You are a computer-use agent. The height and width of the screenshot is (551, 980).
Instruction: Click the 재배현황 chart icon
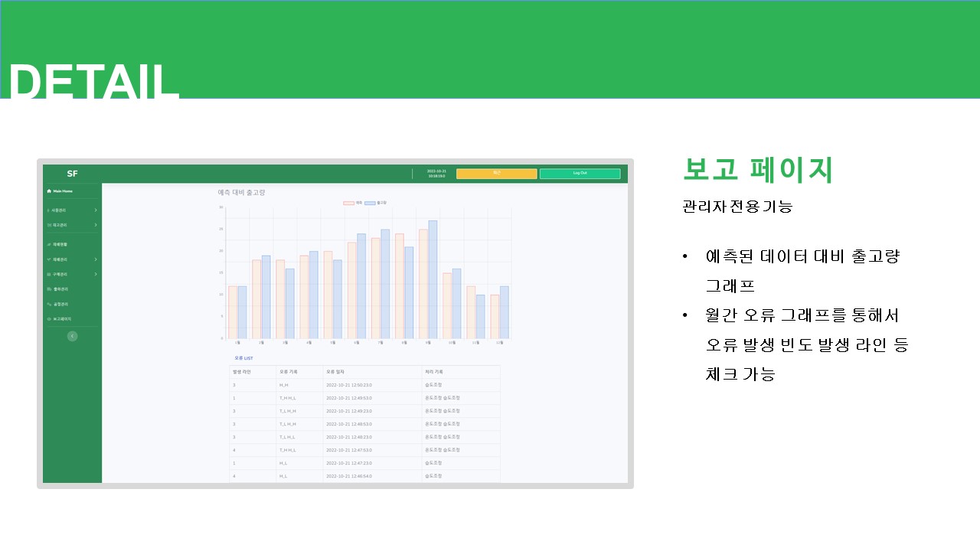49,244
